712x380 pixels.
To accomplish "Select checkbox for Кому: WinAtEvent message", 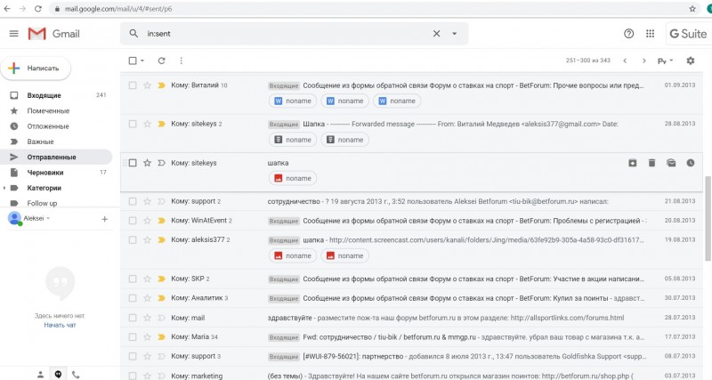I will tap(133, 221).
